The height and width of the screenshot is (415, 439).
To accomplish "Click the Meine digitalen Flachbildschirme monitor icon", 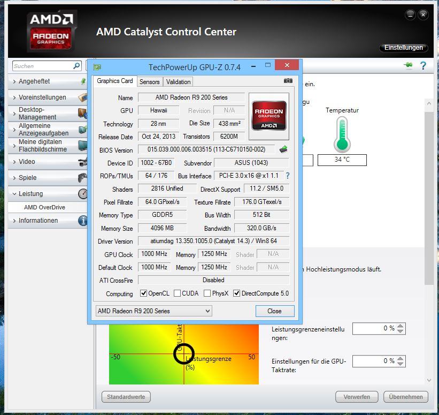I will click(x=83, y=146).
